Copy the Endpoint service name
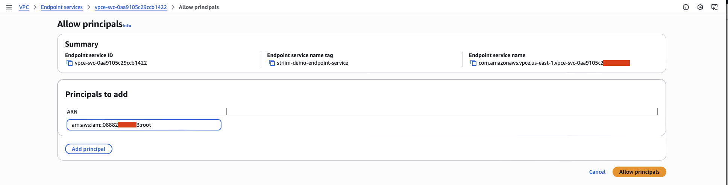728x185 pixels. tap(473, 63)
